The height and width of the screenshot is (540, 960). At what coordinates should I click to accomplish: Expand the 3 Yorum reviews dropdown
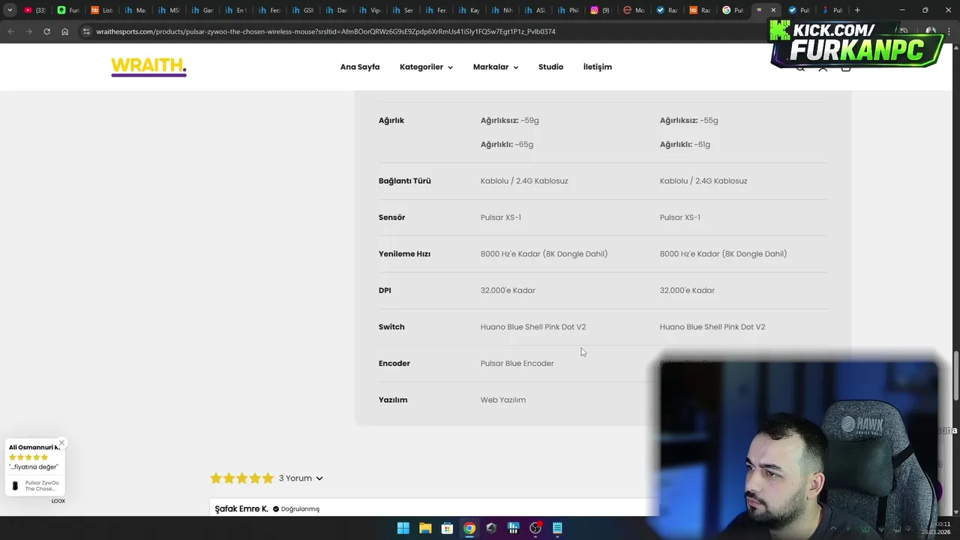(x=301, y=478)
